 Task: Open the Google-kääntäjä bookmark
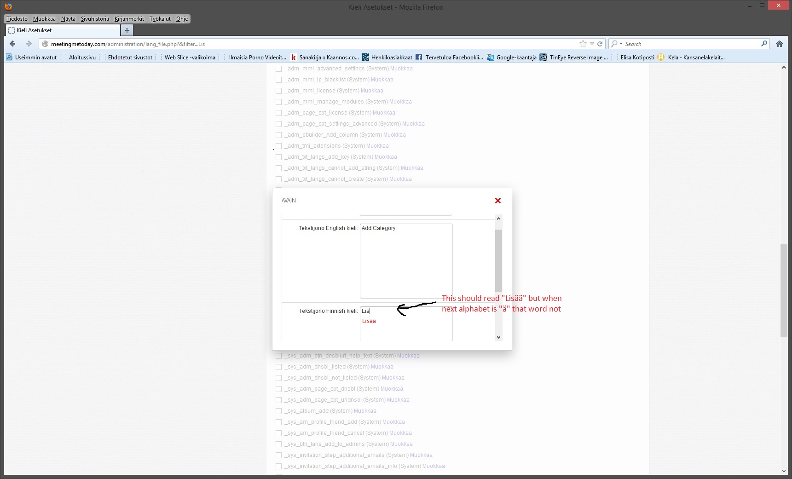512,58
